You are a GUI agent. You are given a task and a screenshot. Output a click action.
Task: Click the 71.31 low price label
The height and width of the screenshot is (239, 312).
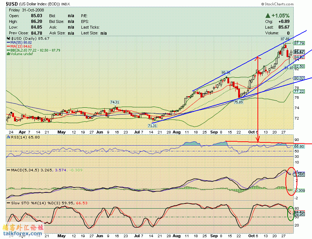click(152, 126)
